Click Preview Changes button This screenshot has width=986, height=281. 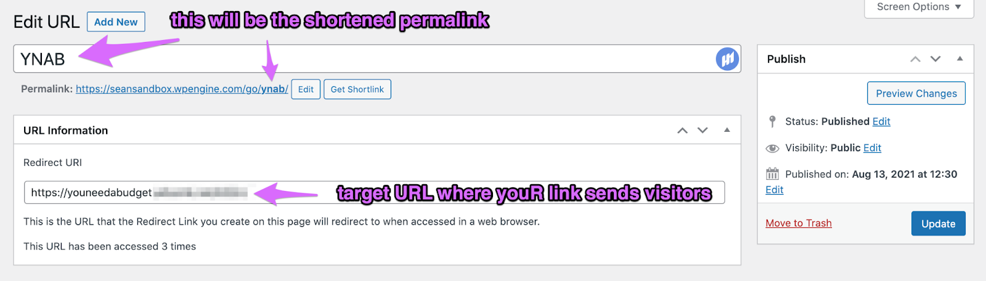916,94
